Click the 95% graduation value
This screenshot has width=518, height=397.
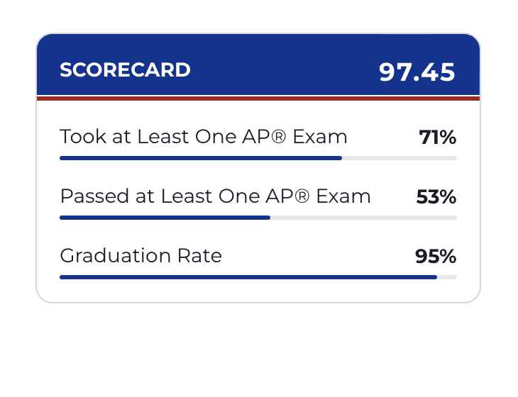tap(436, 257)
